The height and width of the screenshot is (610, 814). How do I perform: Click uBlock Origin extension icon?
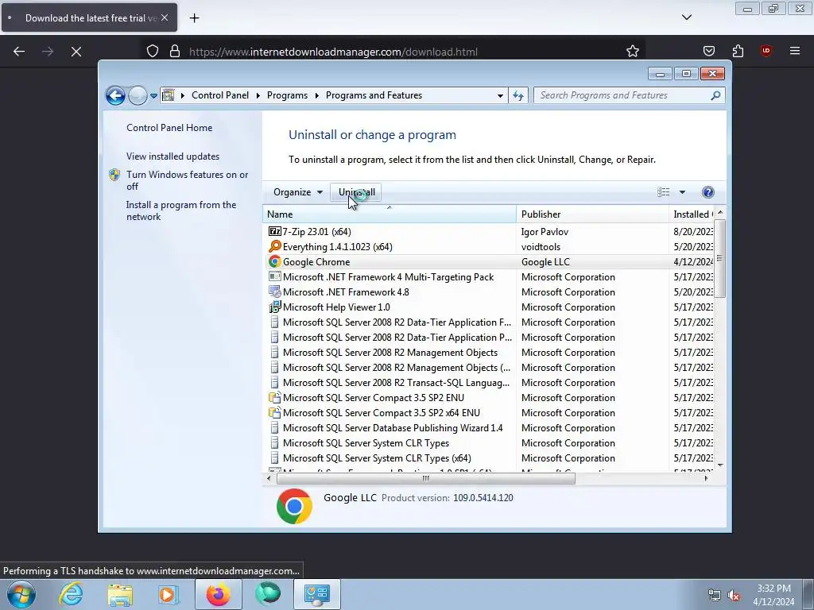(766, 51)
